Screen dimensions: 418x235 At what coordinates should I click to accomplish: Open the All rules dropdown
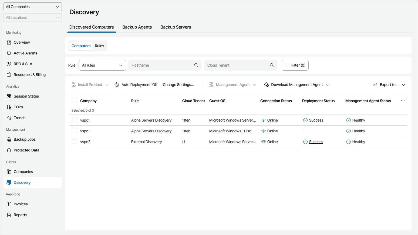tap(102, 65)
